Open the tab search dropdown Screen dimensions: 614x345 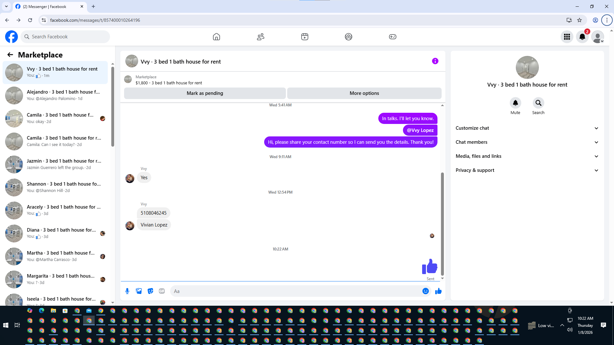tap(6, 6)
